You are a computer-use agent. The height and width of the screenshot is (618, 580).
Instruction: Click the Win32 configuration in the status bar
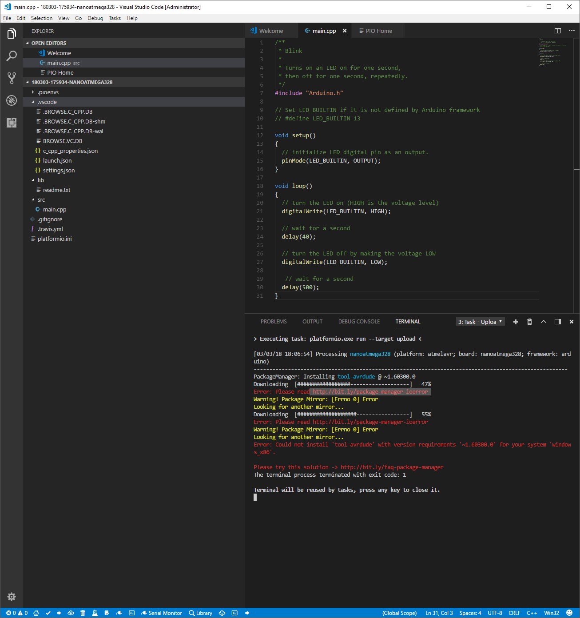click(x=552, y=613)
